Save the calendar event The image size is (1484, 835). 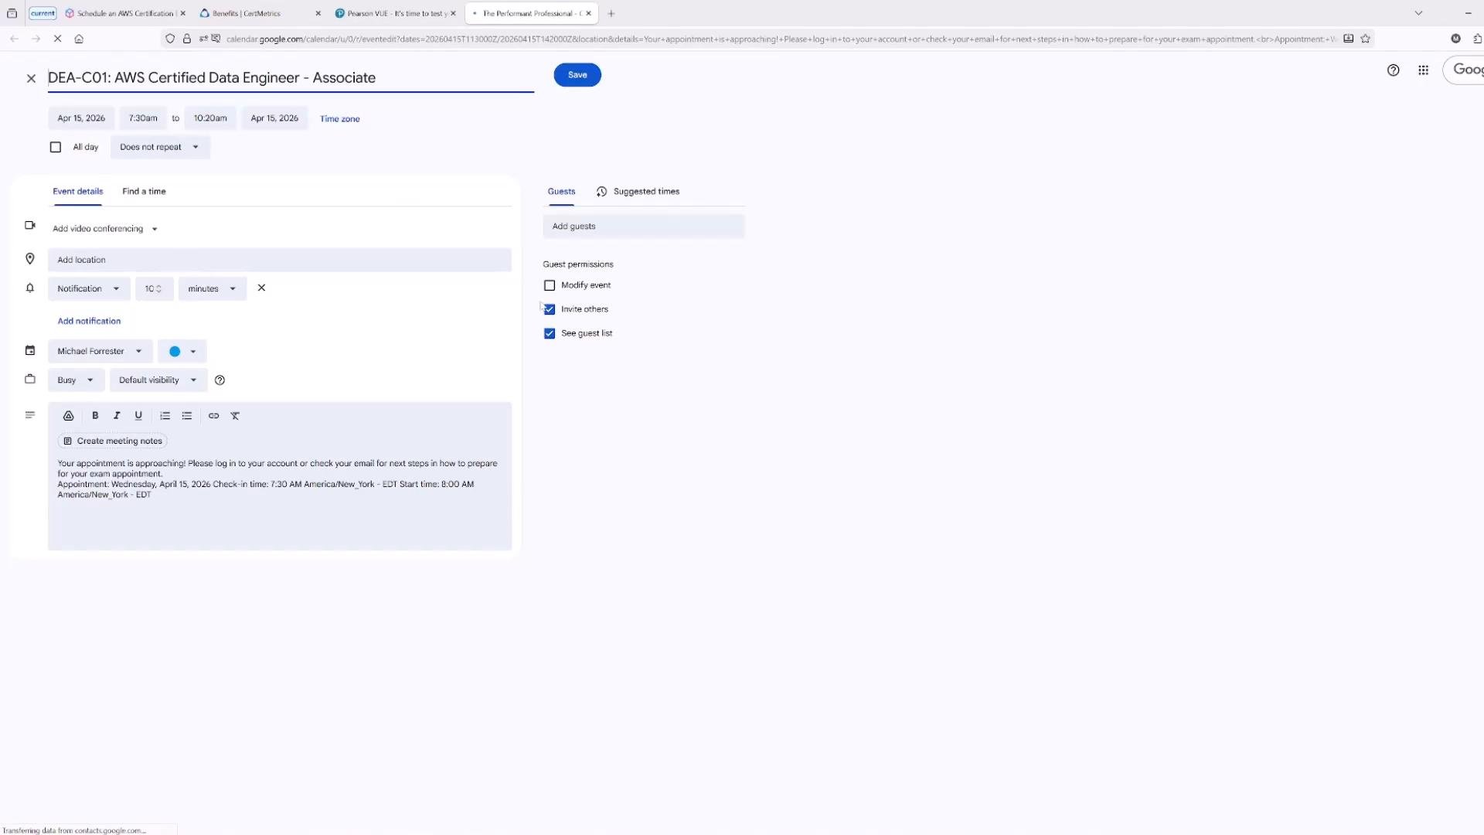pyautogui.click(x=577, y=75)
